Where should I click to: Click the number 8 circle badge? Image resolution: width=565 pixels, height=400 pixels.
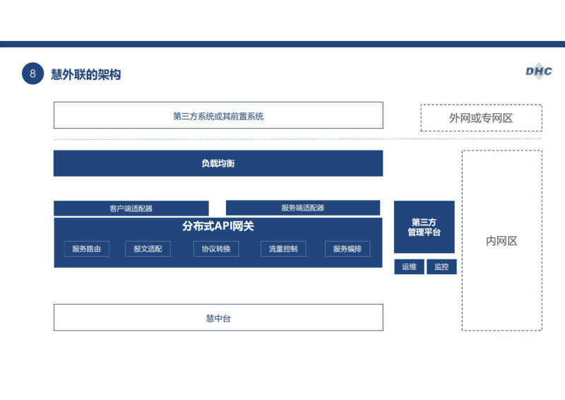[x=32, y=73]
